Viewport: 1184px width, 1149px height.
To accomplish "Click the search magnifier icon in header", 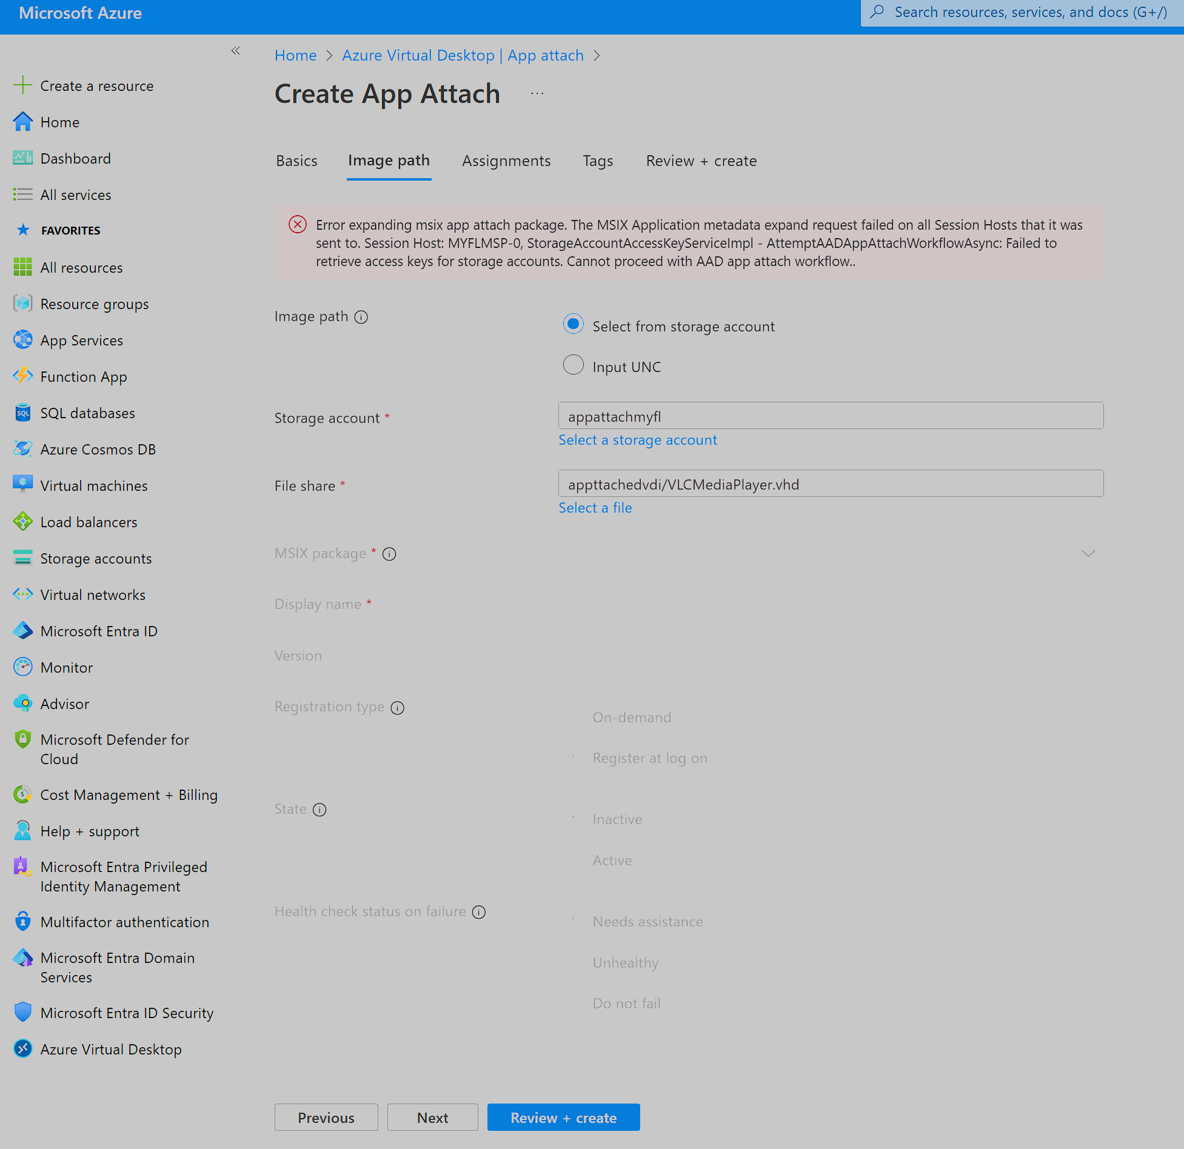I will tap(877, 12).
